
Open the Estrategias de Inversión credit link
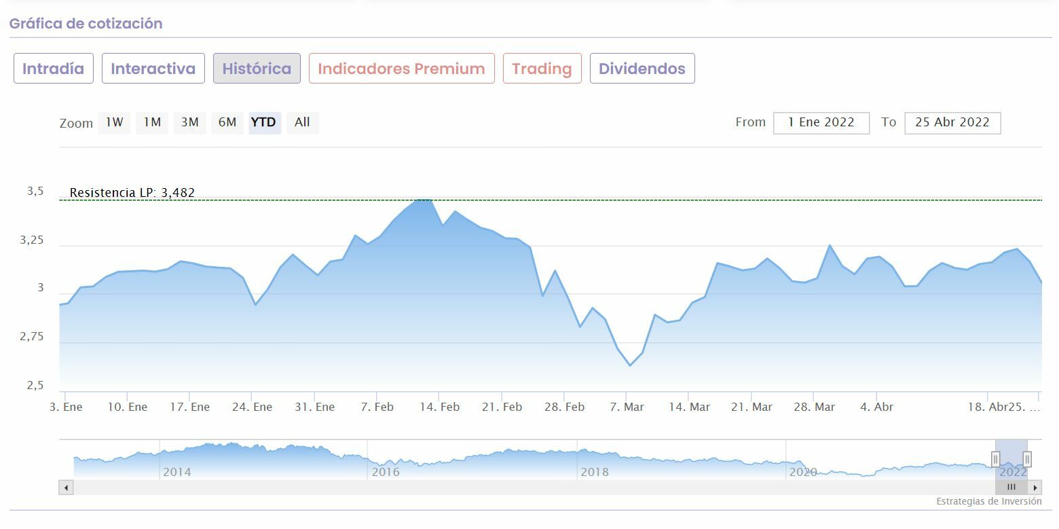(x=988, y=502)
